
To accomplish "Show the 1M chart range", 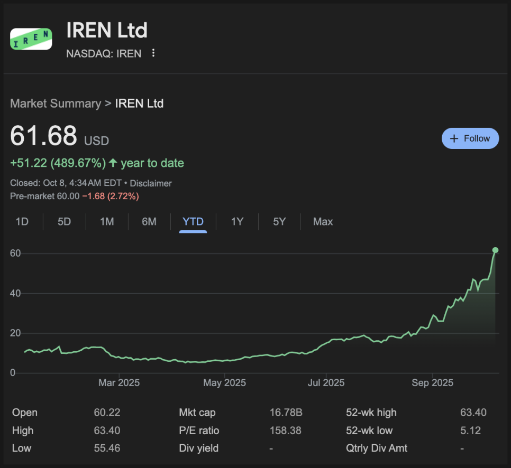I will [107, 222].
